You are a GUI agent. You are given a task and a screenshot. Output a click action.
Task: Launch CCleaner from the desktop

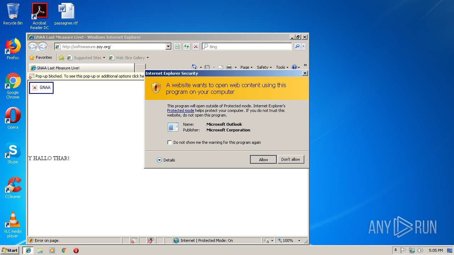coord(13,188)
